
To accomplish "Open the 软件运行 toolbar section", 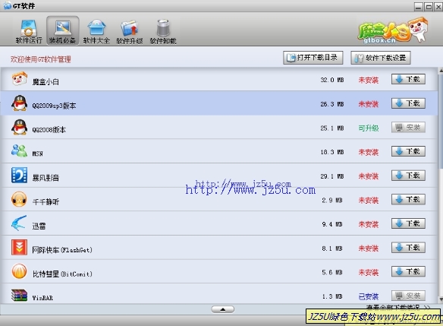I will (29, 31).
